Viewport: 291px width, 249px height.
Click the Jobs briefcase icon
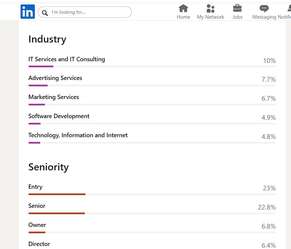(237, 8)
